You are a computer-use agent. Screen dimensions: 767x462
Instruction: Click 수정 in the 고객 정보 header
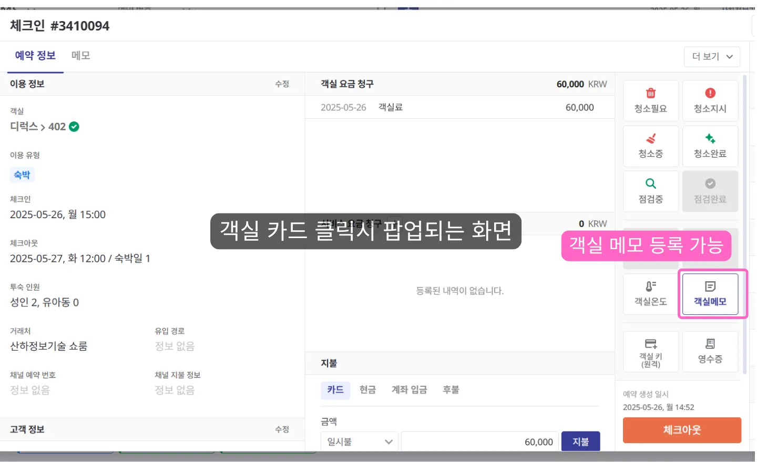click(x=282, y=430)
